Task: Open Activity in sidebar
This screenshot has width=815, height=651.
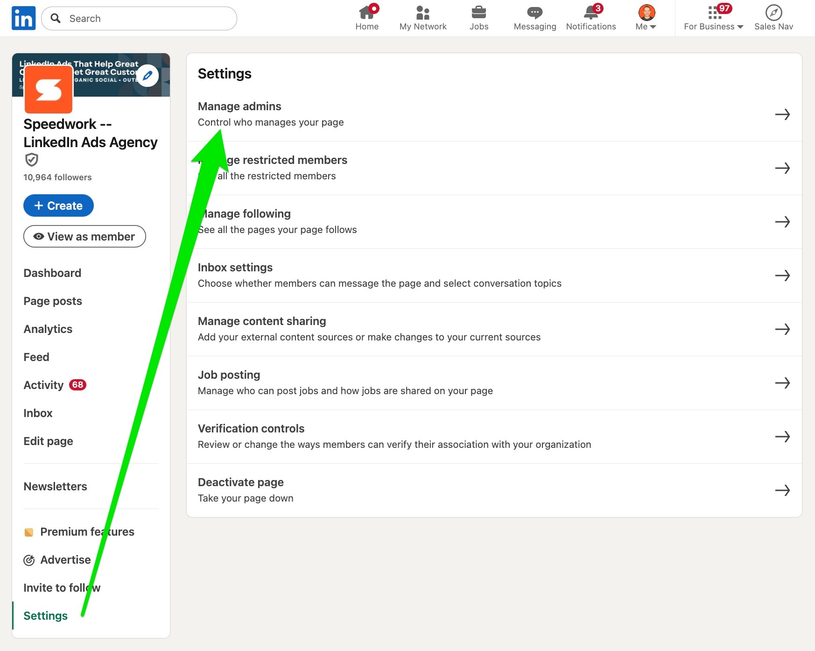Action: [43, 385]
